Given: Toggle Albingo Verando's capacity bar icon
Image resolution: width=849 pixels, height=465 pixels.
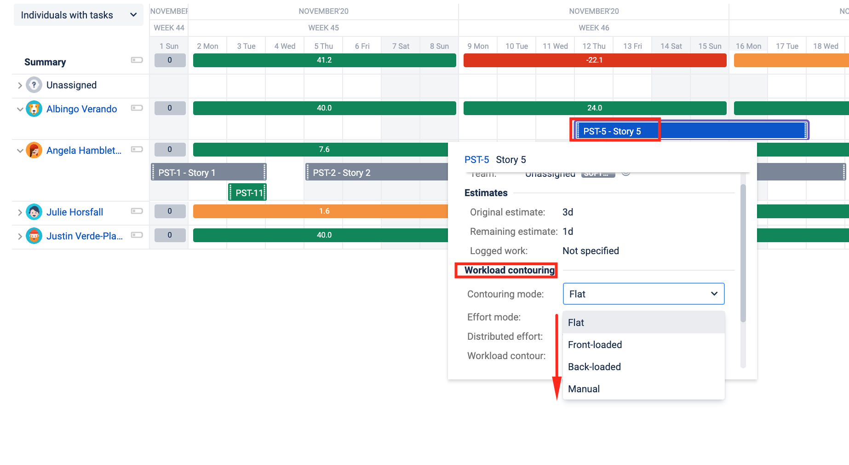Looking at the screenshot, I should pyautogui.click(x=137, y=108).
